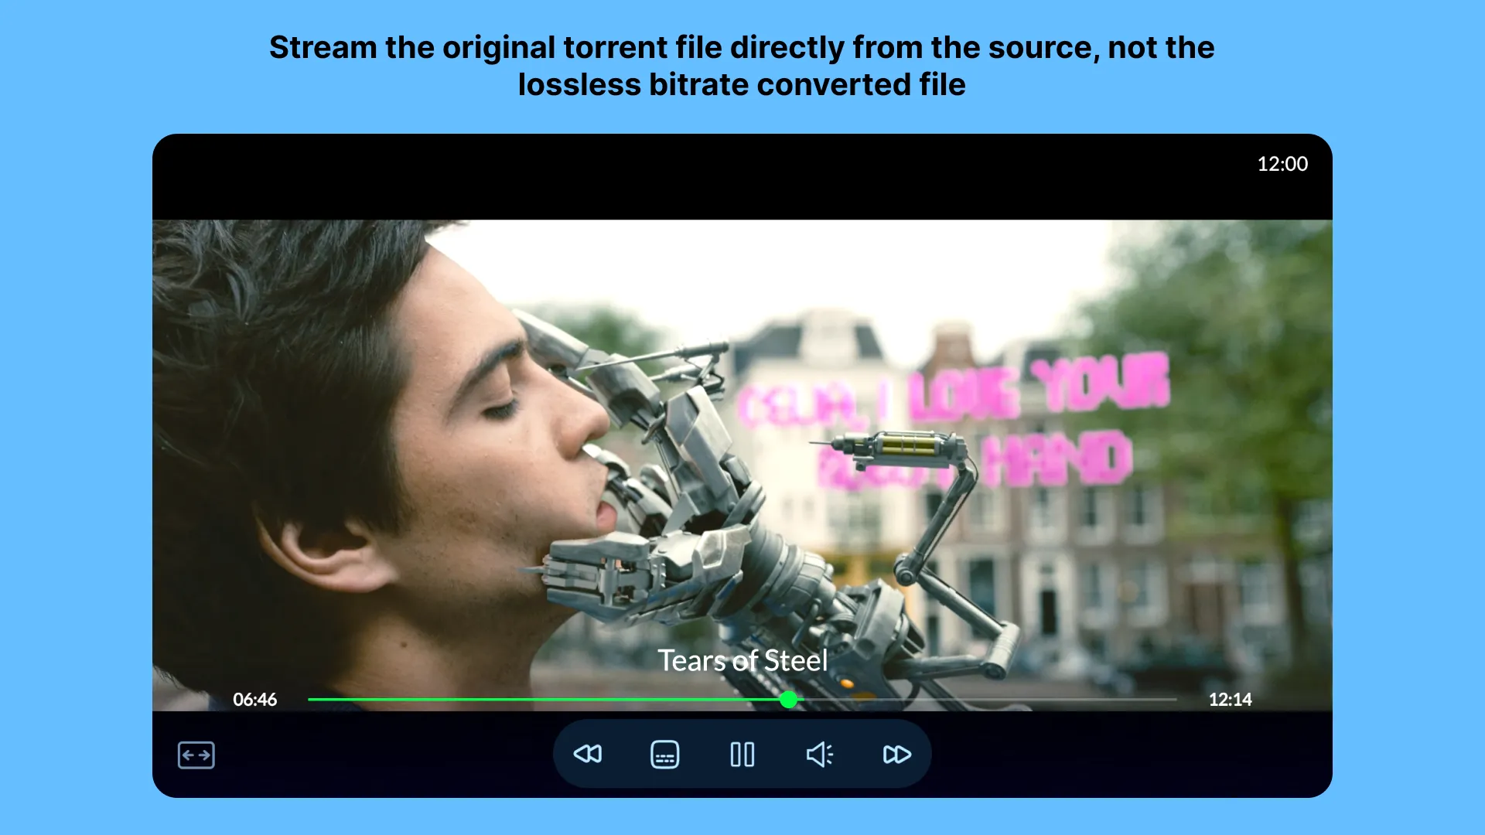Click the volume speaker icon
The image size is (1485, 835).
[820, 755]
